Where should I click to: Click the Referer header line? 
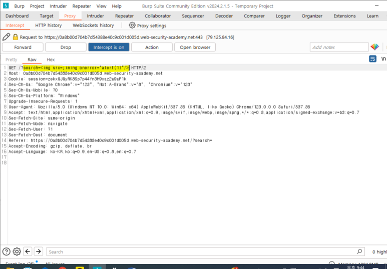pyautogui.click(x=110, y=140)
